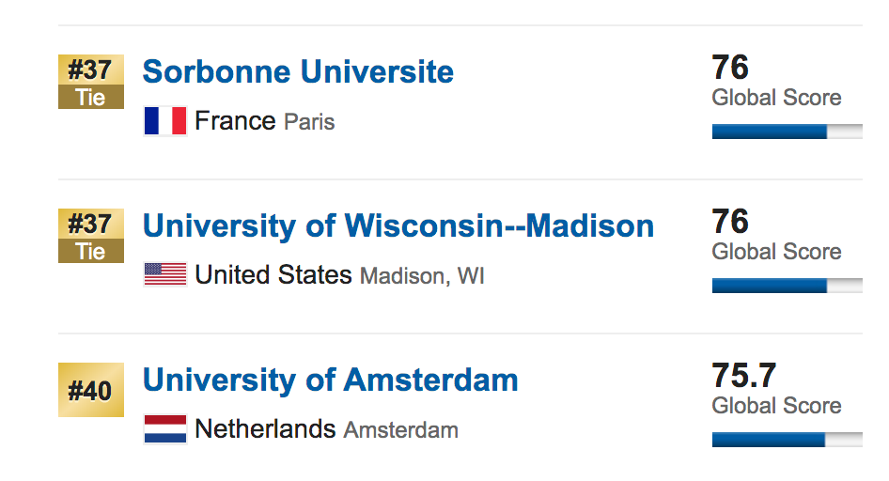
Task: Click the France country label
Action: tap(235, 120)
